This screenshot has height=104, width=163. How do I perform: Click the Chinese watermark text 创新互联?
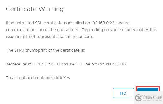(x=153, y=97)
